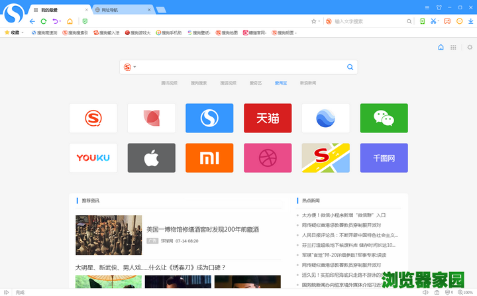Open the Apple logo shortcut tile
The image size is (477, 296).
pyautogui.click(x=151, y=158)
